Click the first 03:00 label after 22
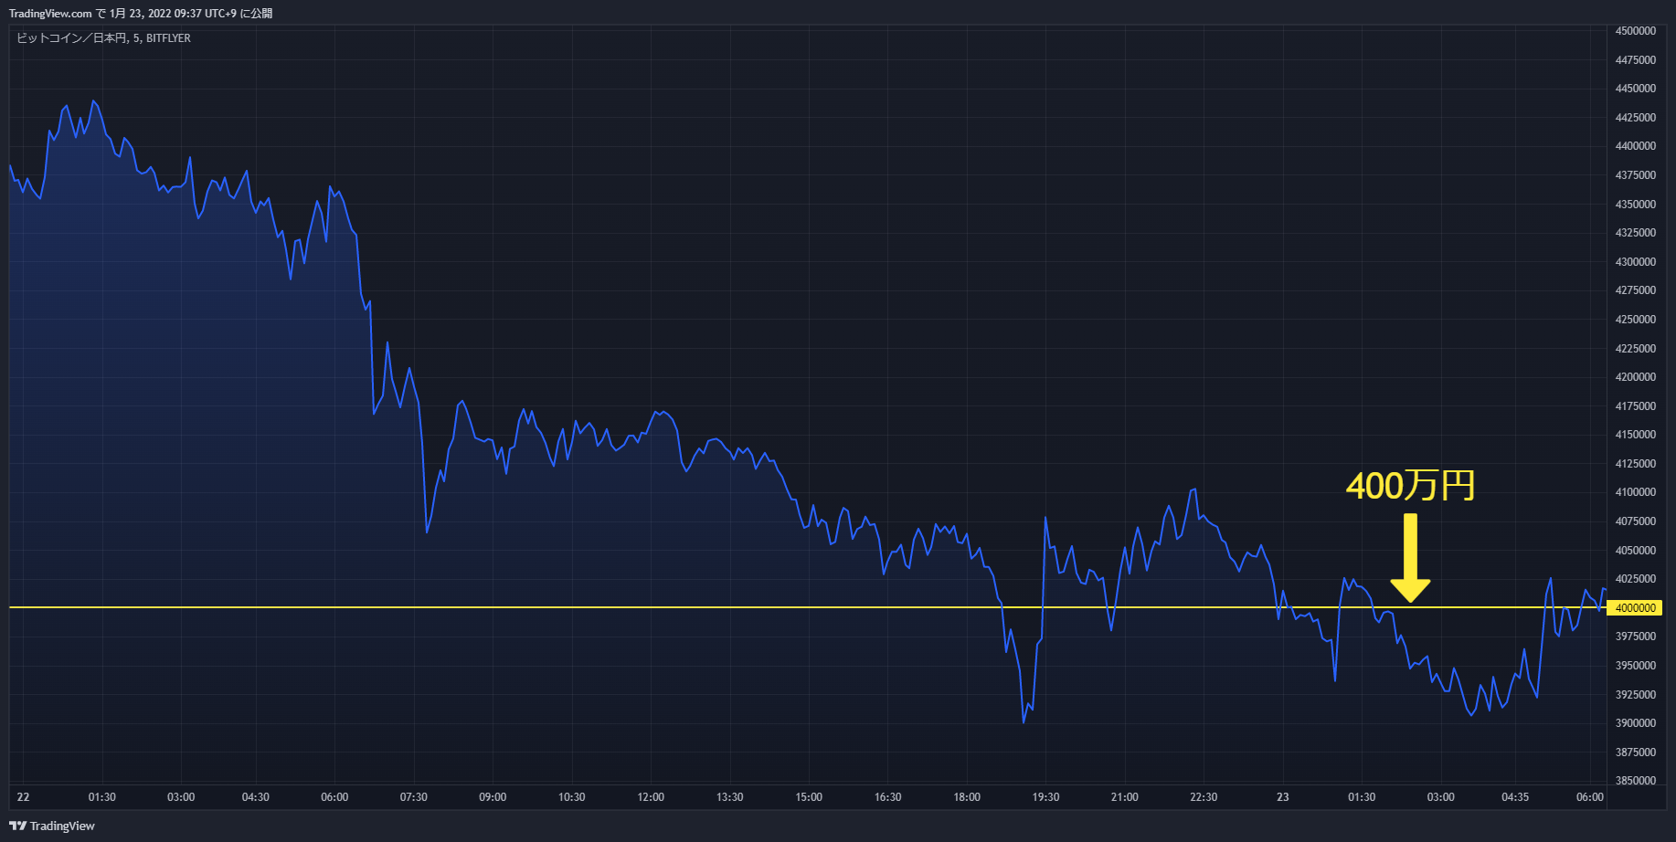 click(x=181, y=797)
